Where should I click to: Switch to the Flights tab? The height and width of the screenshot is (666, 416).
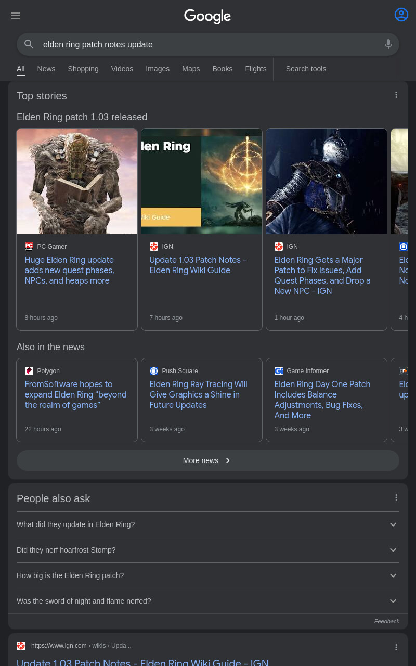(256, 69)
